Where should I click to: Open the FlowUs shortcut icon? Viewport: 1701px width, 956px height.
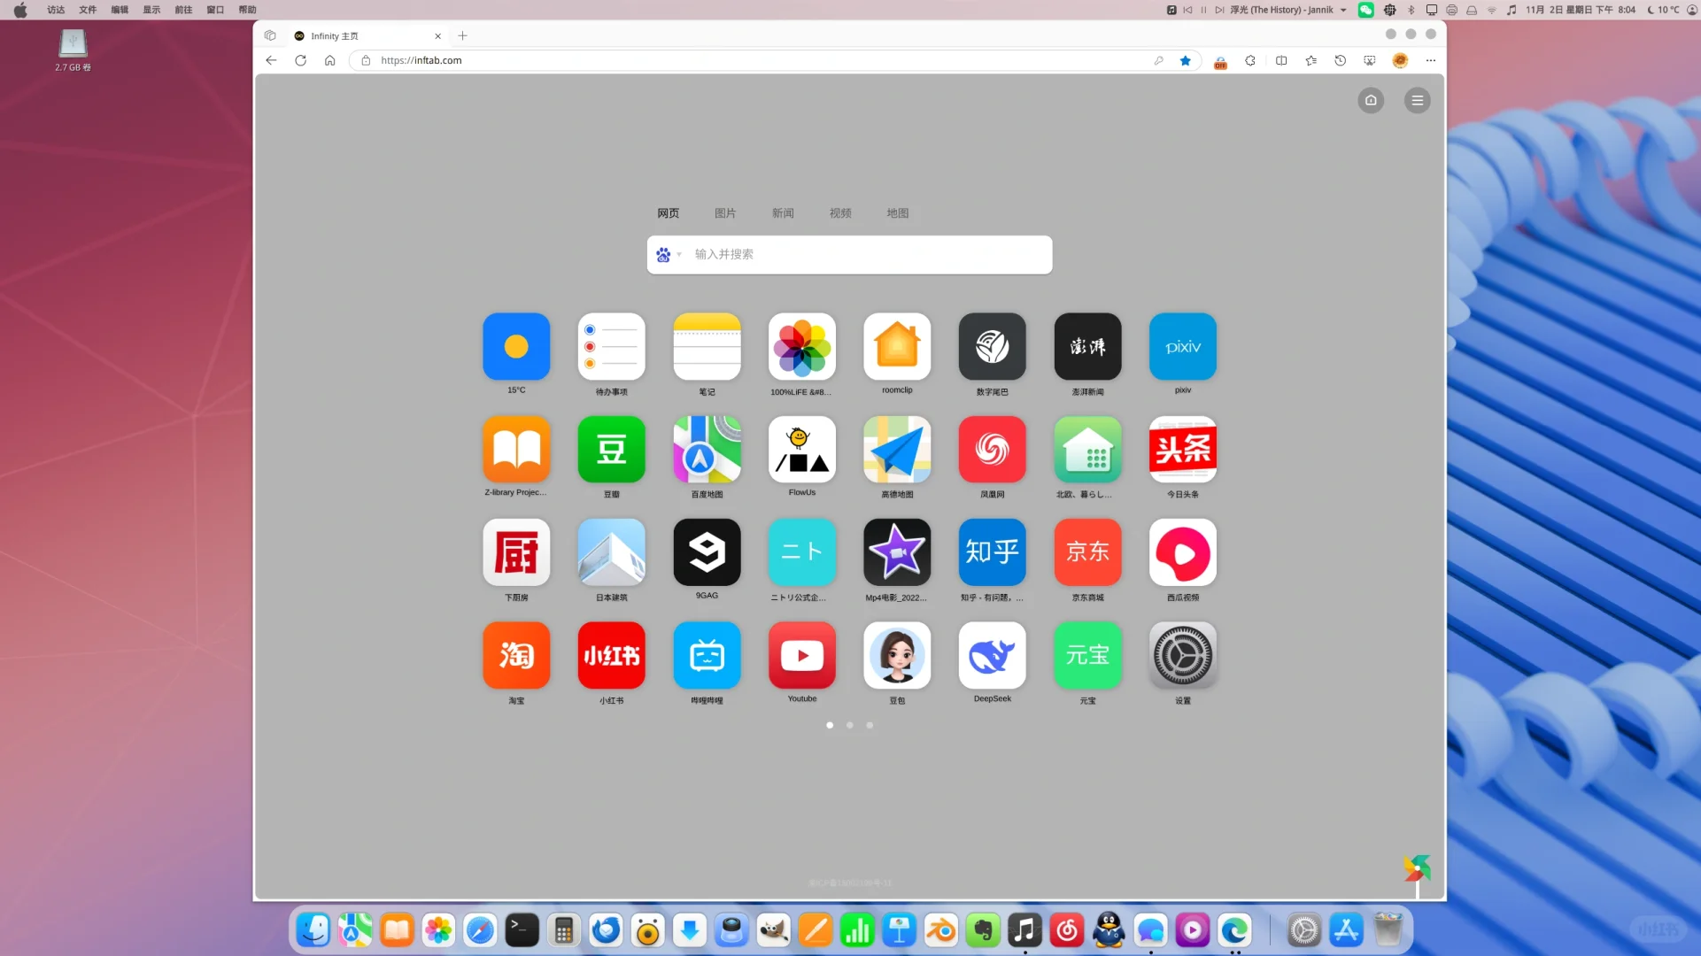(801, 450)
